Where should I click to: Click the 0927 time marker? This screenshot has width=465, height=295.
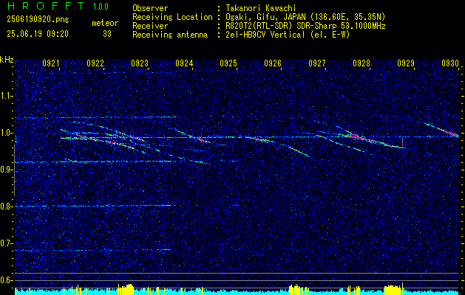click(317, 63)
